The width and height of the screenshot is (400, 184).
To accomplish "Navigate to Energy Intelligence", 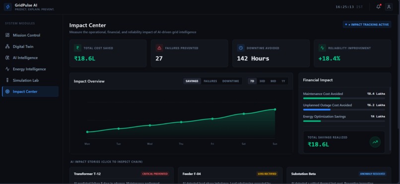I will pyautogui.click(x=30, y=69).
